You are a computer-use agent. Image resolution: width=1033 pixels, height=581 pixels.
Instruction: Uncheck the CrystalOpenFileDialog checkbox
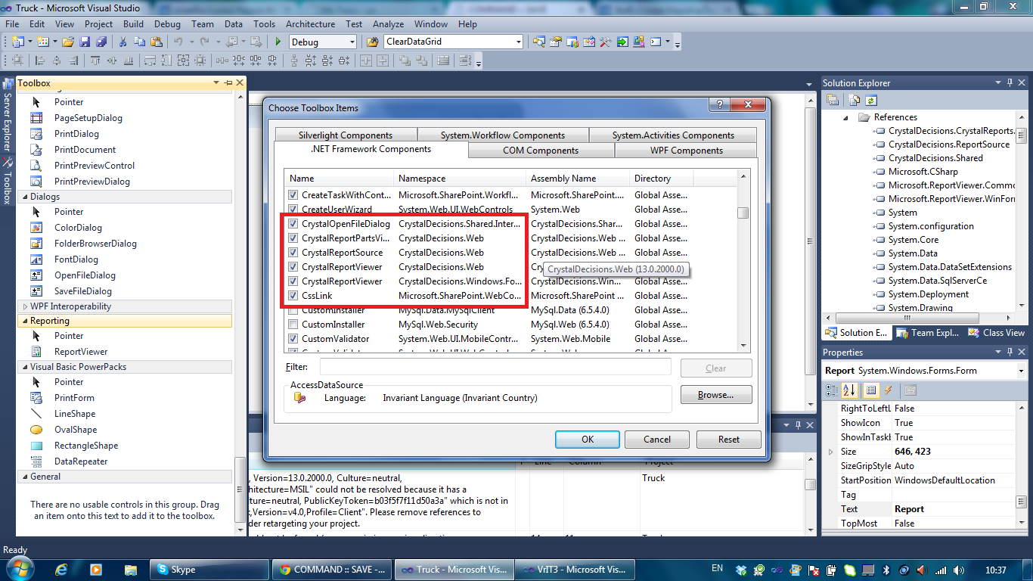coord(293,224)
